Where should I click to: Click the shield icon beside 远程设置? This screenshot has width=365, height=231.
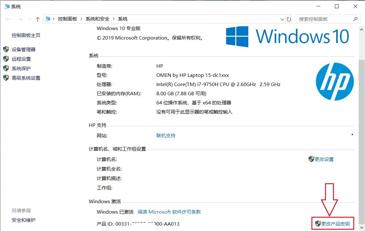(x=6, y=59)
